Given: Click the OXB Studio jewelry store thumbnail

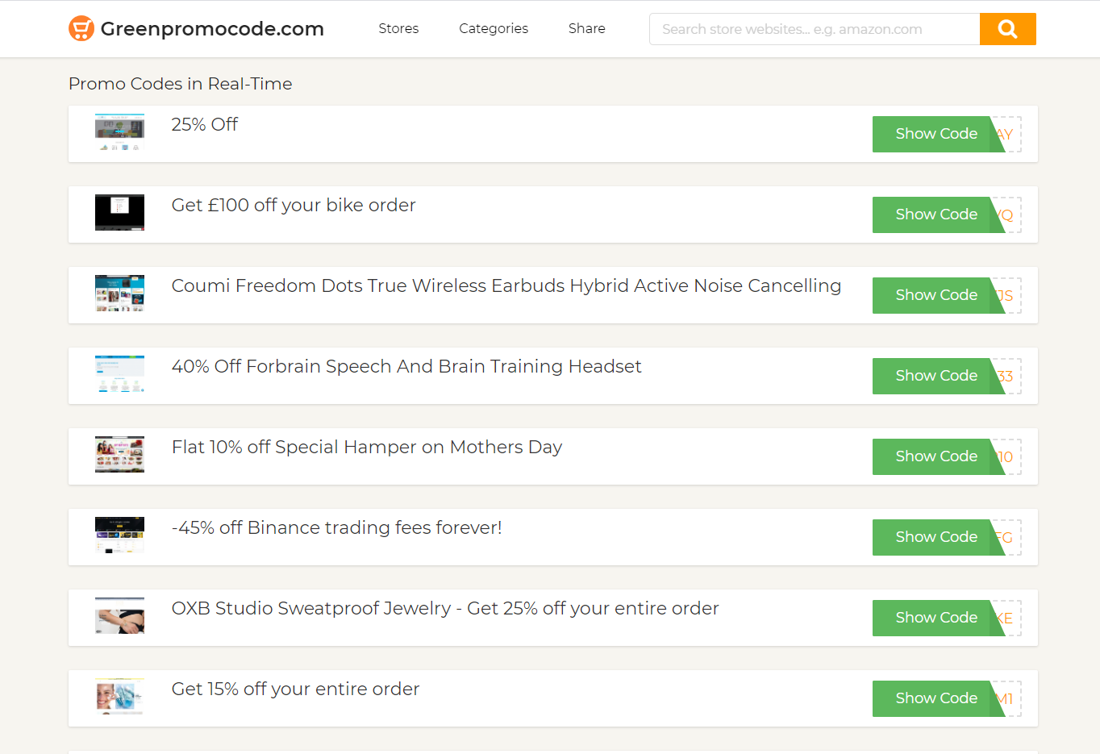Looking at the screenshot, I should 119,615.
